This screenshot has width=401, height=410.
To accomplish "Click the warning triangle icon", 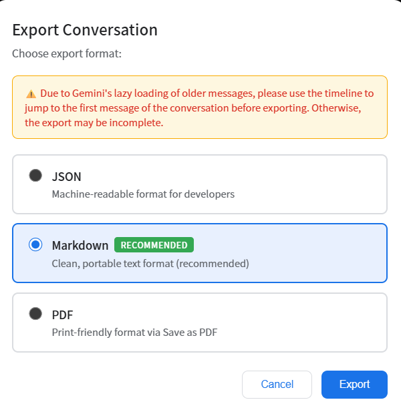I will point(31,93).
